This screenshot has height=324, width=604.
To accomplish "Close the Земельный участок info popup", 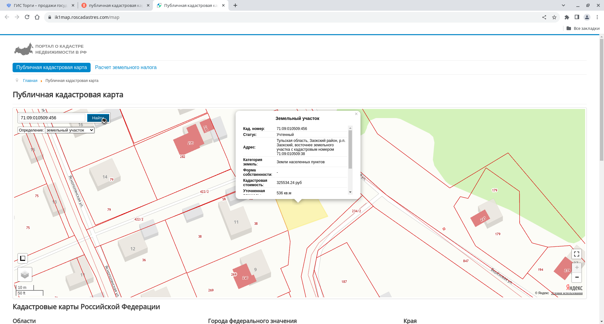I will pos(356,114).
